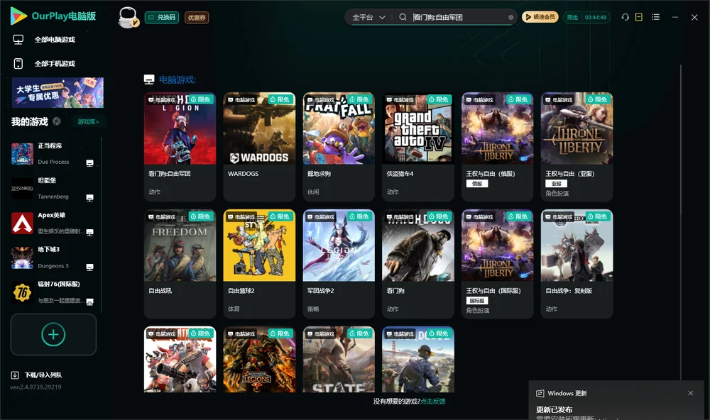The height and width of the screenshot is (420, 710).
Task: Select 正当程序 in my games list
Action: point(53,154)
